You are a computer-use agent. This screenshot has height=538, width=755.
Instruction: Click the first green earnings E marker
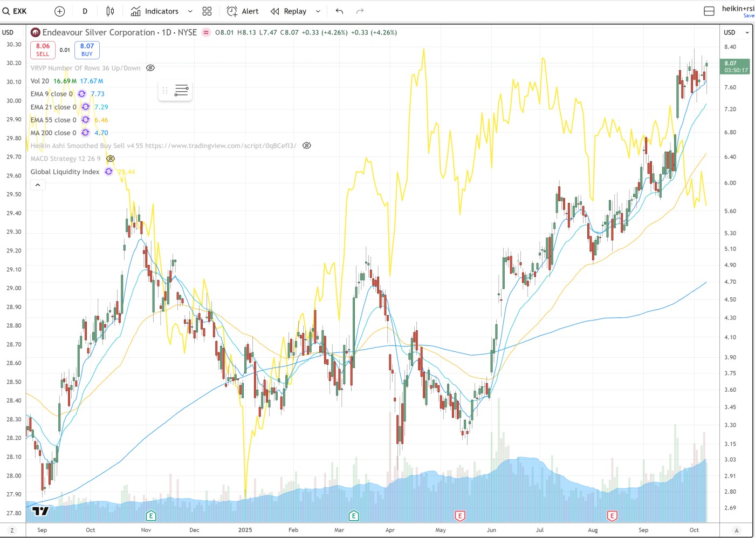pyautogui.click(x=151, y=516)
